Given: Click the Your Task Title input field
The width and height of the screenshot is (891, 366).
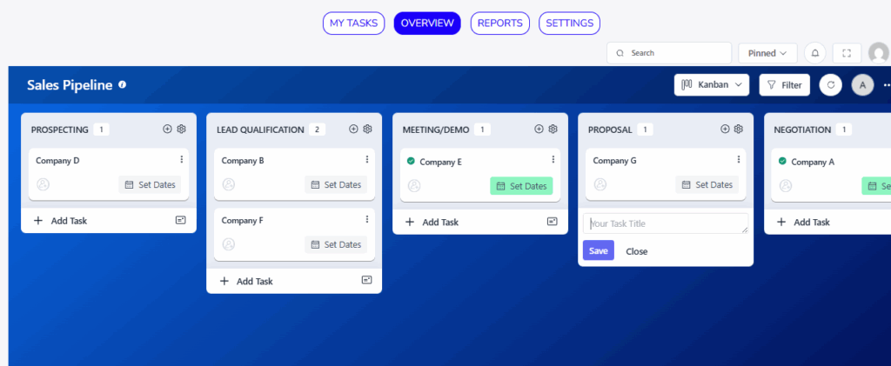Looking at the screenshot, I should pos(666,223).
